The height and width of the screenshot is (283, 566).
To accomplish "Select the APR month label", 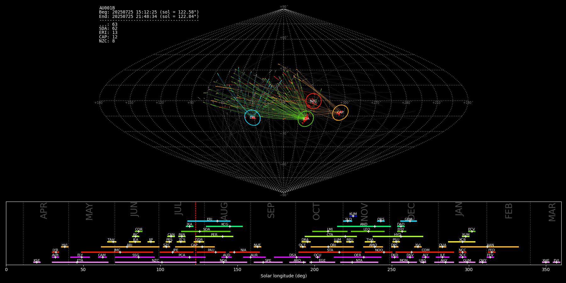I will 44,211.
